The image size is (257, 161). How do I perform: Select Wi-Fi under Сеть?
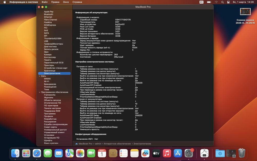[46, 81]
